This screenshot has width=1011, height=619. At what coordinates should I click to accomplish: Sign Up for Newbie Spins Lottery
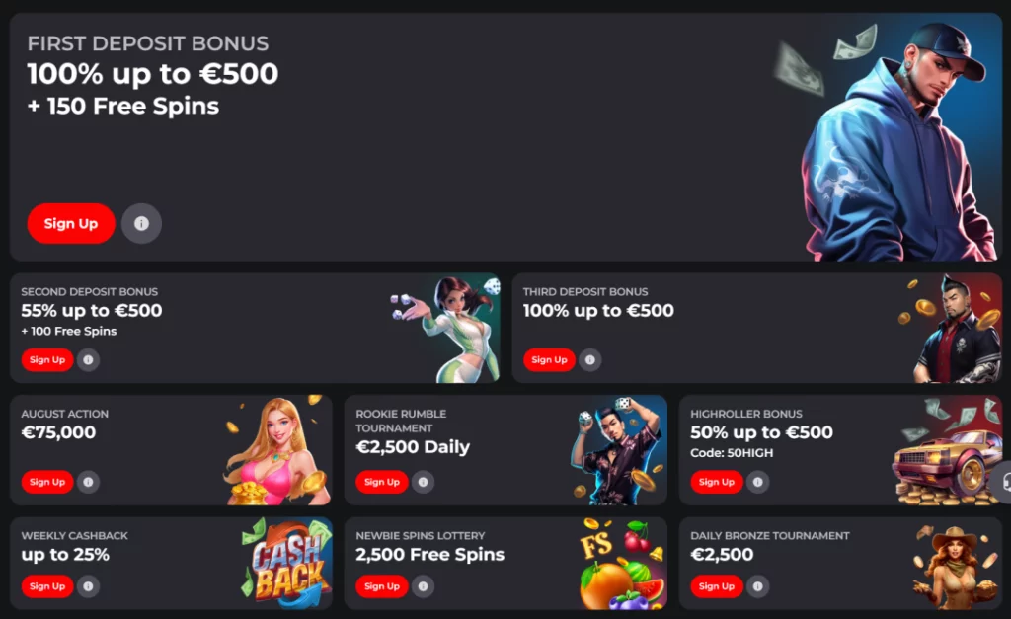(x=382, y=586)
